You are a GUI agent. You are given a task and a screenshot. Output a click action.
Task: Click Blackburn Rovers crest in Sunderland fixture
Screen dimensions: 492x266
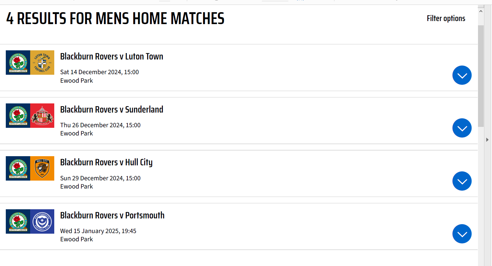click(x=18, y=116)
